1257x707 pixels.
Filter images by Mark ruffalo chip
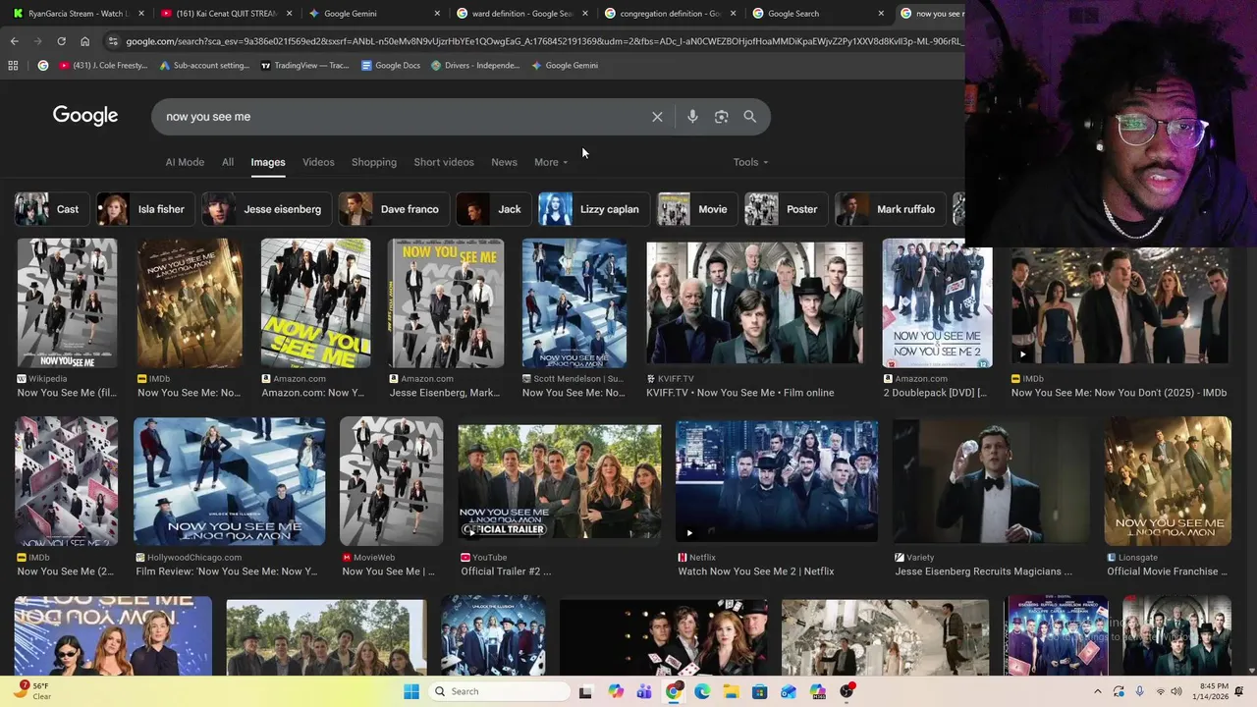point(892,209)
